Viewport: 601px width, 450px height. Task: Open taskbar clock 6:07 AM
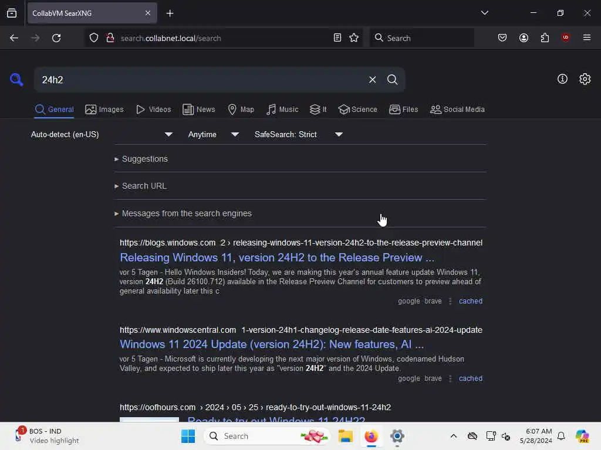click(536, 436)
